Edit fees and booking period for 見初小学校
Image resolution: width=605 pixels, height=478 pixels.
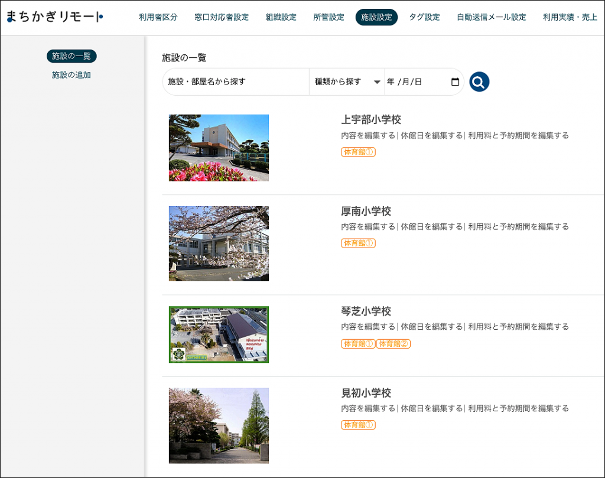tap(518, 408)
